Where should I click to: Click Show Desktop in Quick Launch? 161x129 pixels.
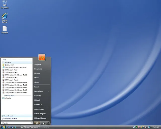(x=9, y=127)
